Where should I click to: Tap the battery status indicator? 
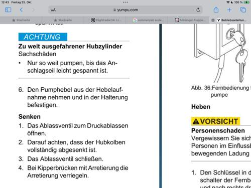click(246, 3)
